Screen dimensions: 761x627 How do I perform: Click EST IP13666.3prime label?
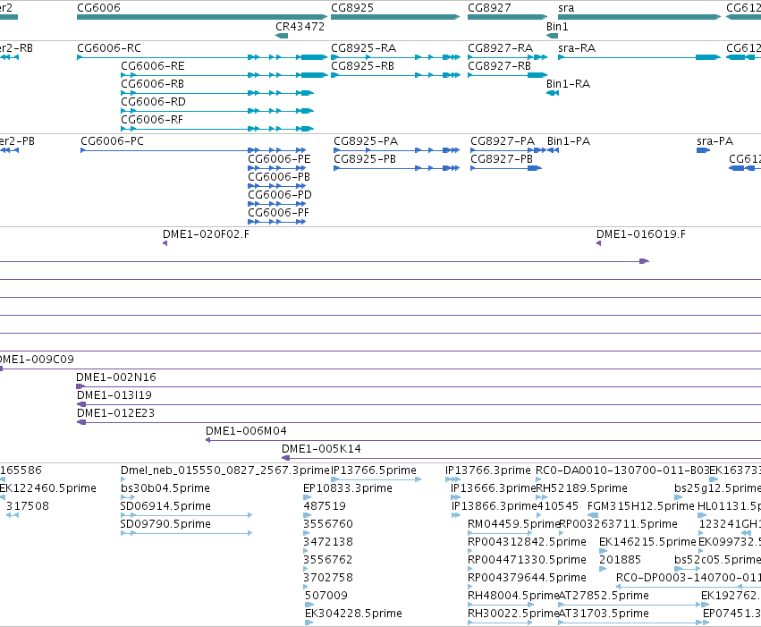tap(493, 488)
